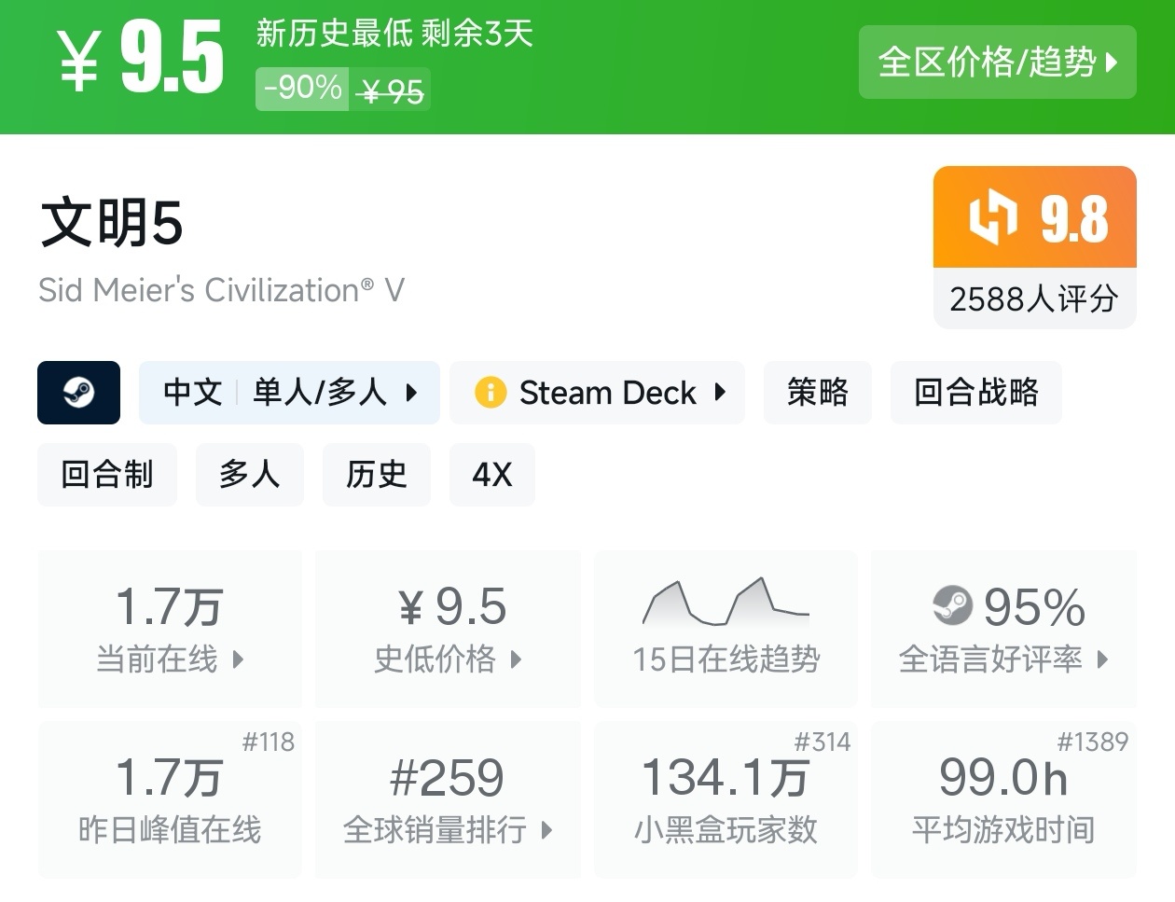Select the 历史 history tag
Image resolution: width=1175 pixels, height=902 pixels.
click(377, 475)
